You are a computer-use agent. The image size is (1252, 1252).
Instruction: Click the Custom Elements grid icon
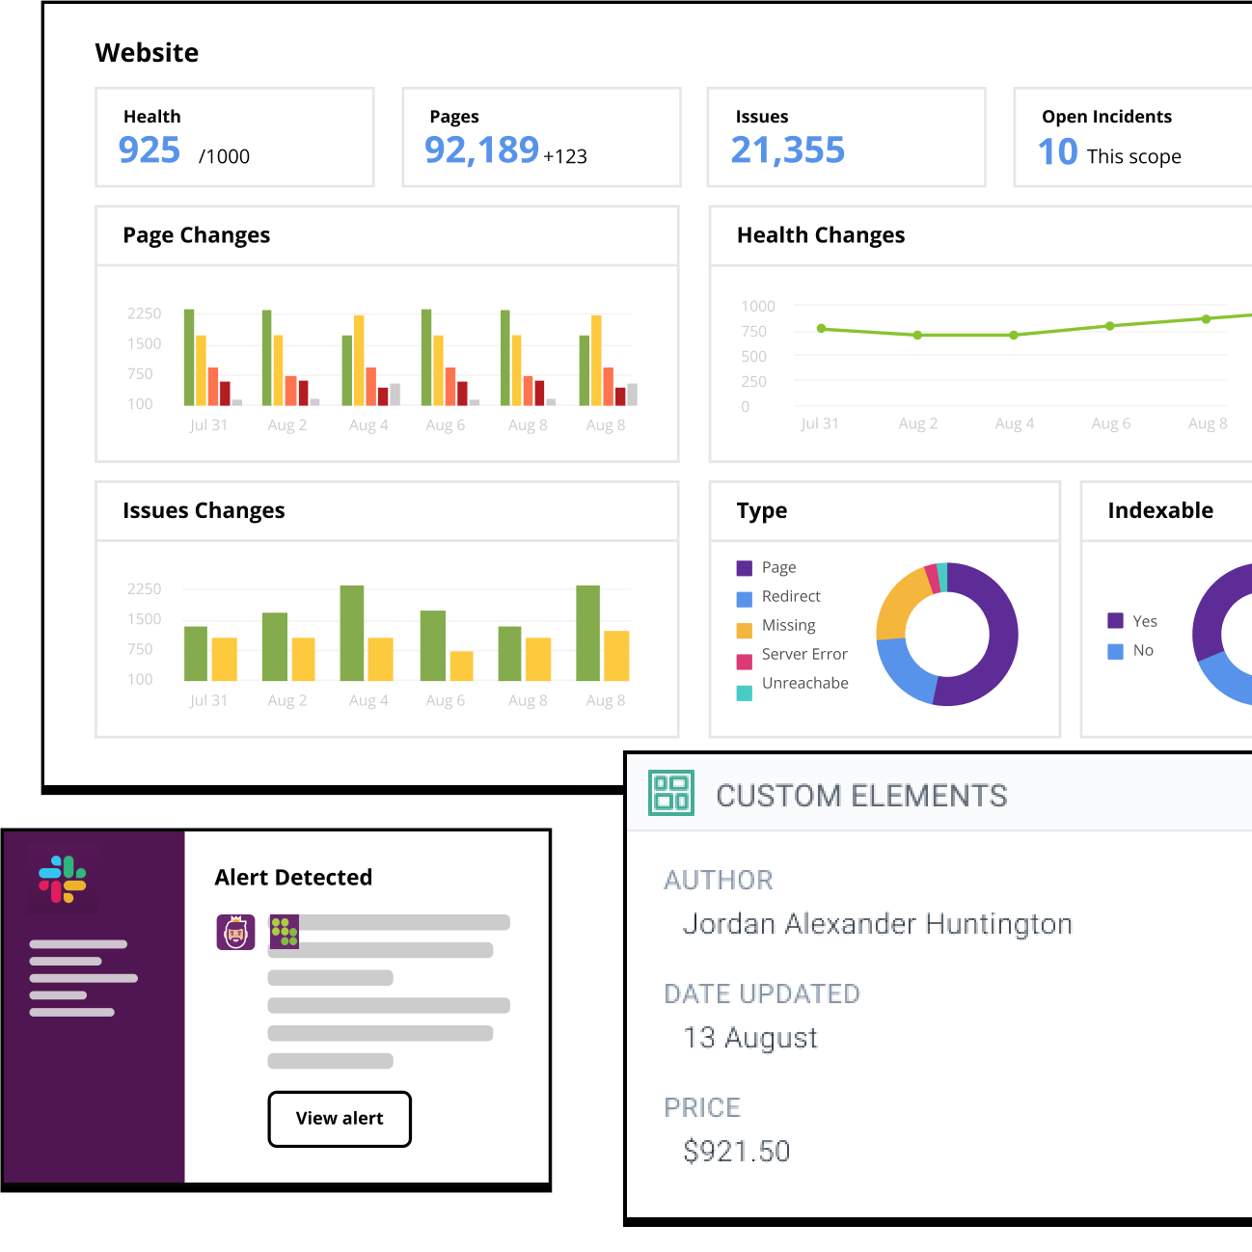click(671, 793)
